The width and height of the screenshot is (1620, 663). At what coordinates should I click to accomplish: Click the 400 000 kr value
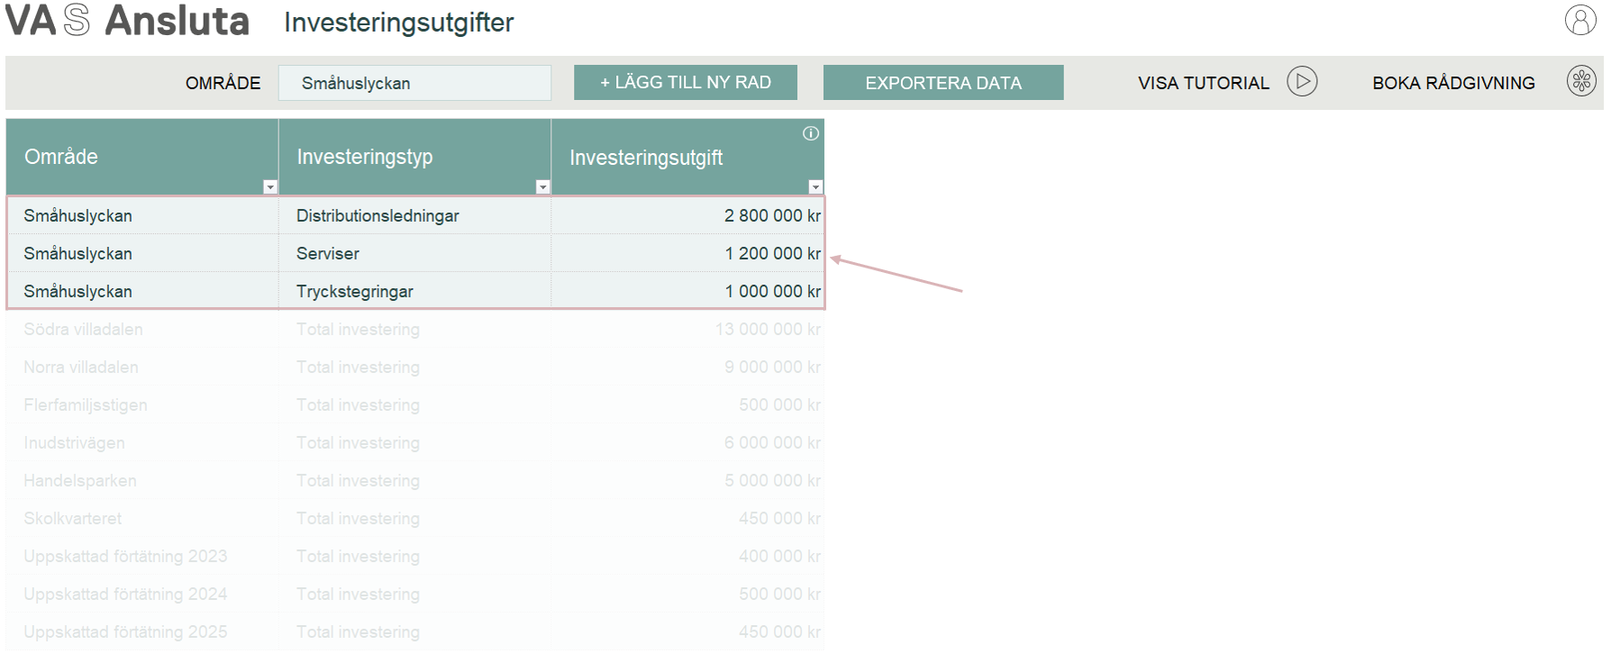pos(779,556)
